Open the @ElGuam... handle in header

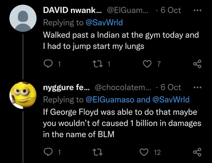[128, 10]
